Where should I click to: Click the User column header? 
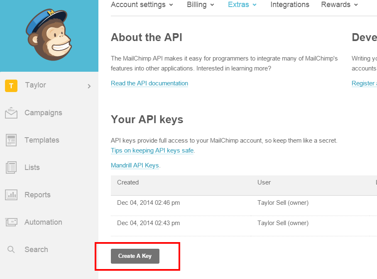(264, 182)
